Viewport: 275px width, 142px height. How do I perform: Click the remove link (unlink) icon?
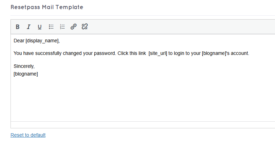84,27
